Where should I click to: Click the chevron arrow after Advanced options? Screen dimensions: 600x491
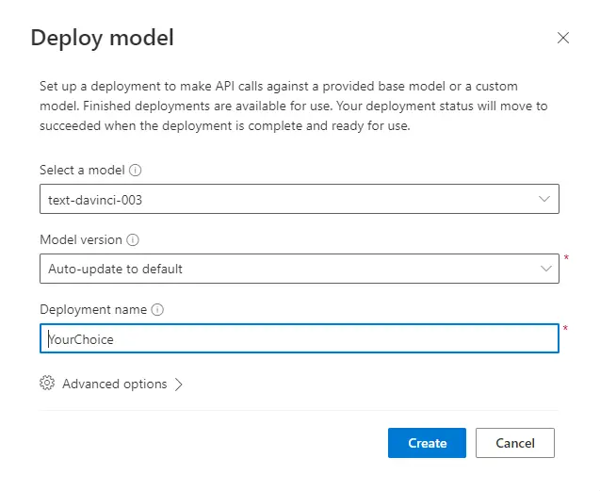point(179,385)
